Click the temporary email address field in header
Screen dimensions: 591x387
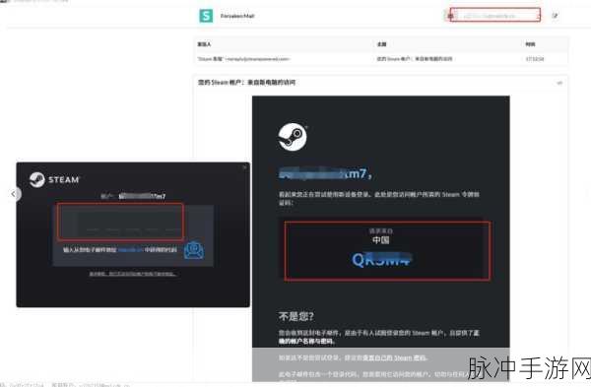click(x=494, y=16)
